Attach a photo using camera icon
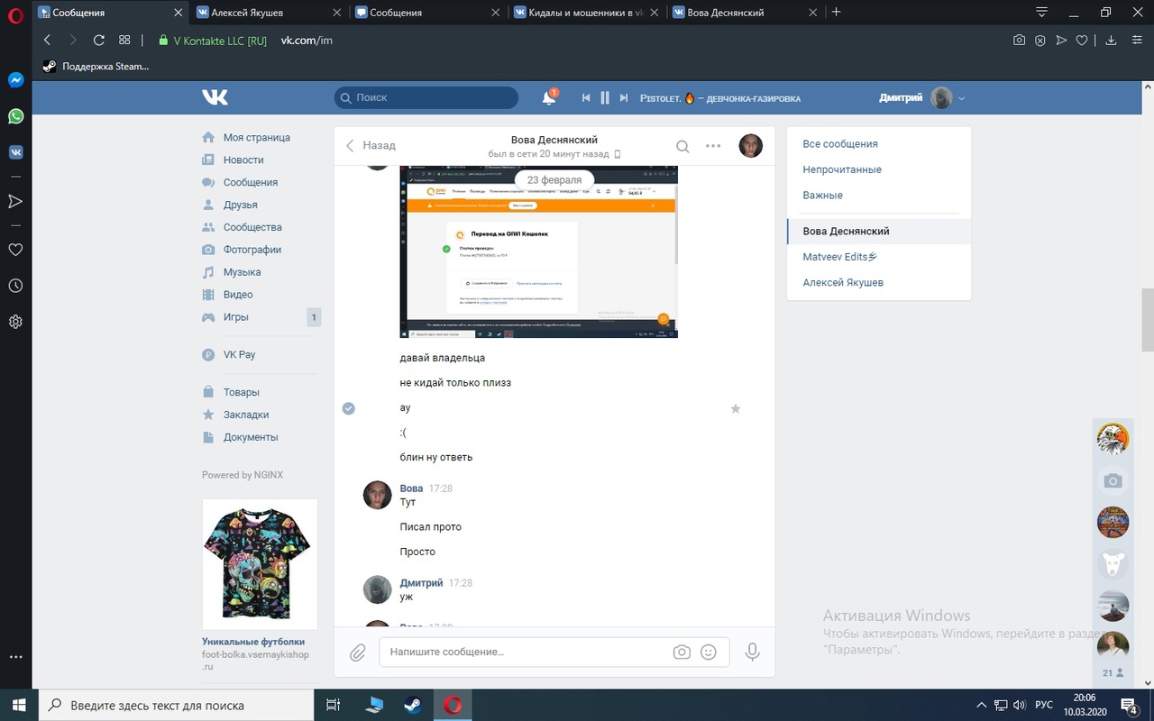Screen dimensions: 1154x721 click(682, 652)
